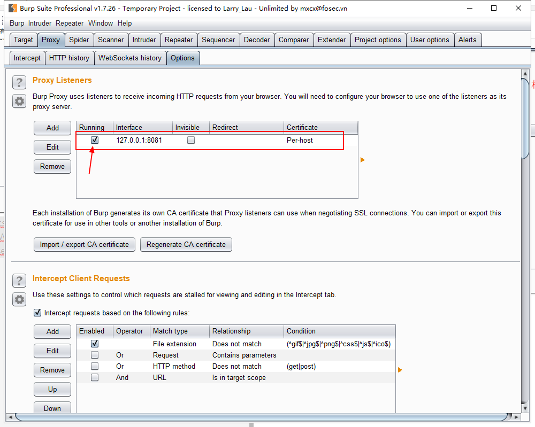
Task: Open the Project options tab
Action: (x=378, y=40)
